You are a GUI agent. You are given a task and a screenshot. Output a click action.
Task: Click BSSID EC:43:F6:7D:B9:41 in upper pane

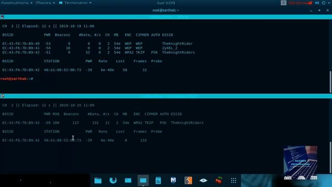coord(21,48)
